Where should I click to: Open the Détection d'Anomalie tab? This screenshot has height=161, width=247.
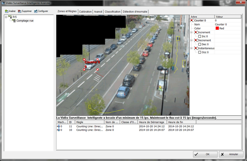[x=135, y=12]
